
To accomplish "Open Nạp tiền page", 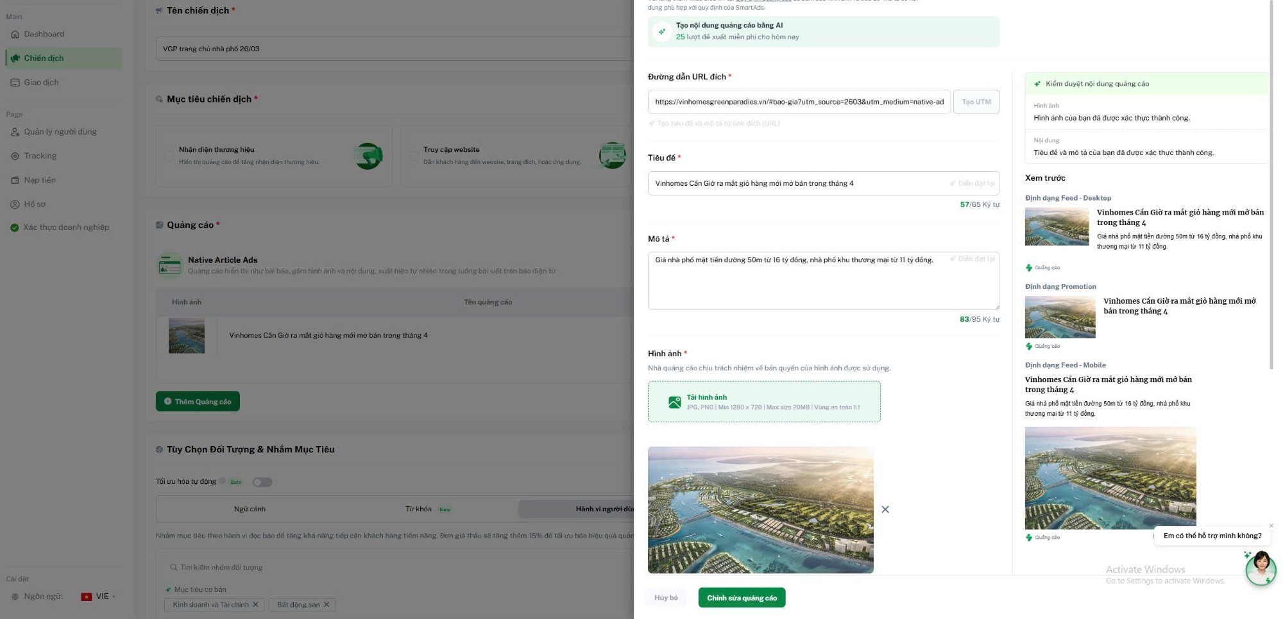I will click(39, 180).
